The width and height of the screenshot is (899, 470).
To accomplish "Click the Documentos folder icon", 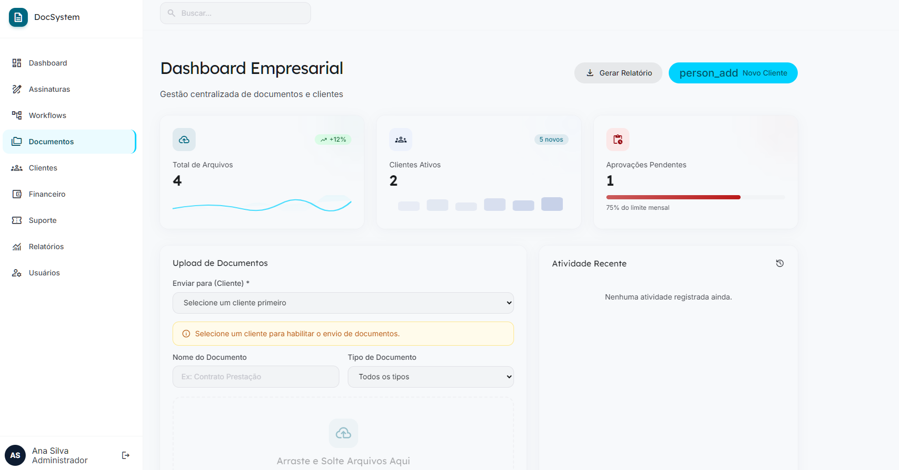I will tap(17, 142).
